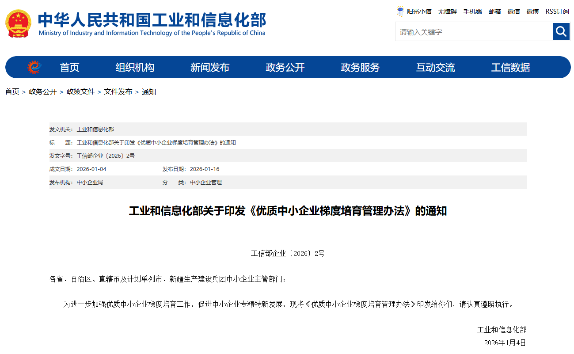Click the gear icon in navigation bar
574x354 pixels.
tap(34, 67)
